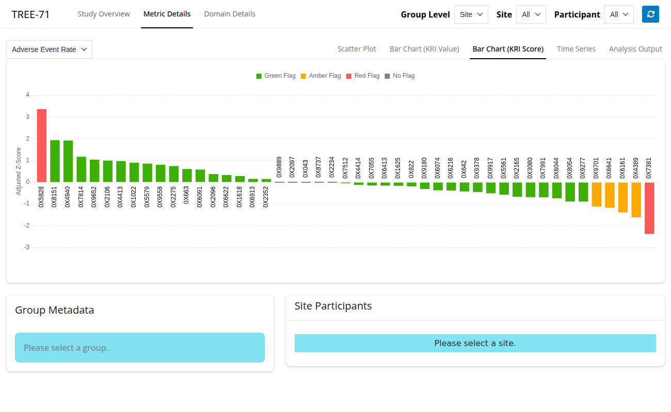Open the Time Series view
Viewport: 671px width, 412px height.
coord(576,49)
